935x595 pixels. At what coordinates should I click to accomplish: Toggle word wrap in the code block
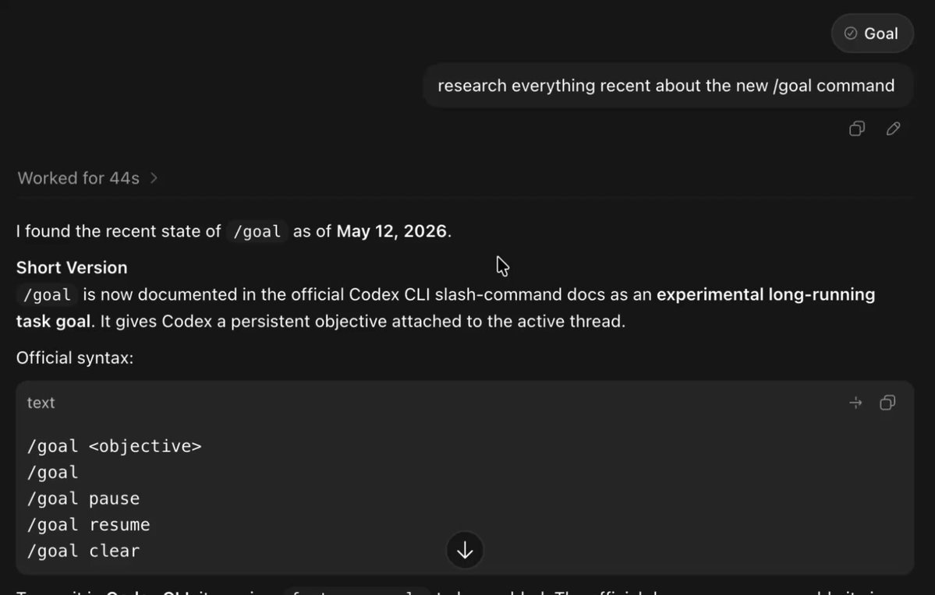click(x=855, y=403)
